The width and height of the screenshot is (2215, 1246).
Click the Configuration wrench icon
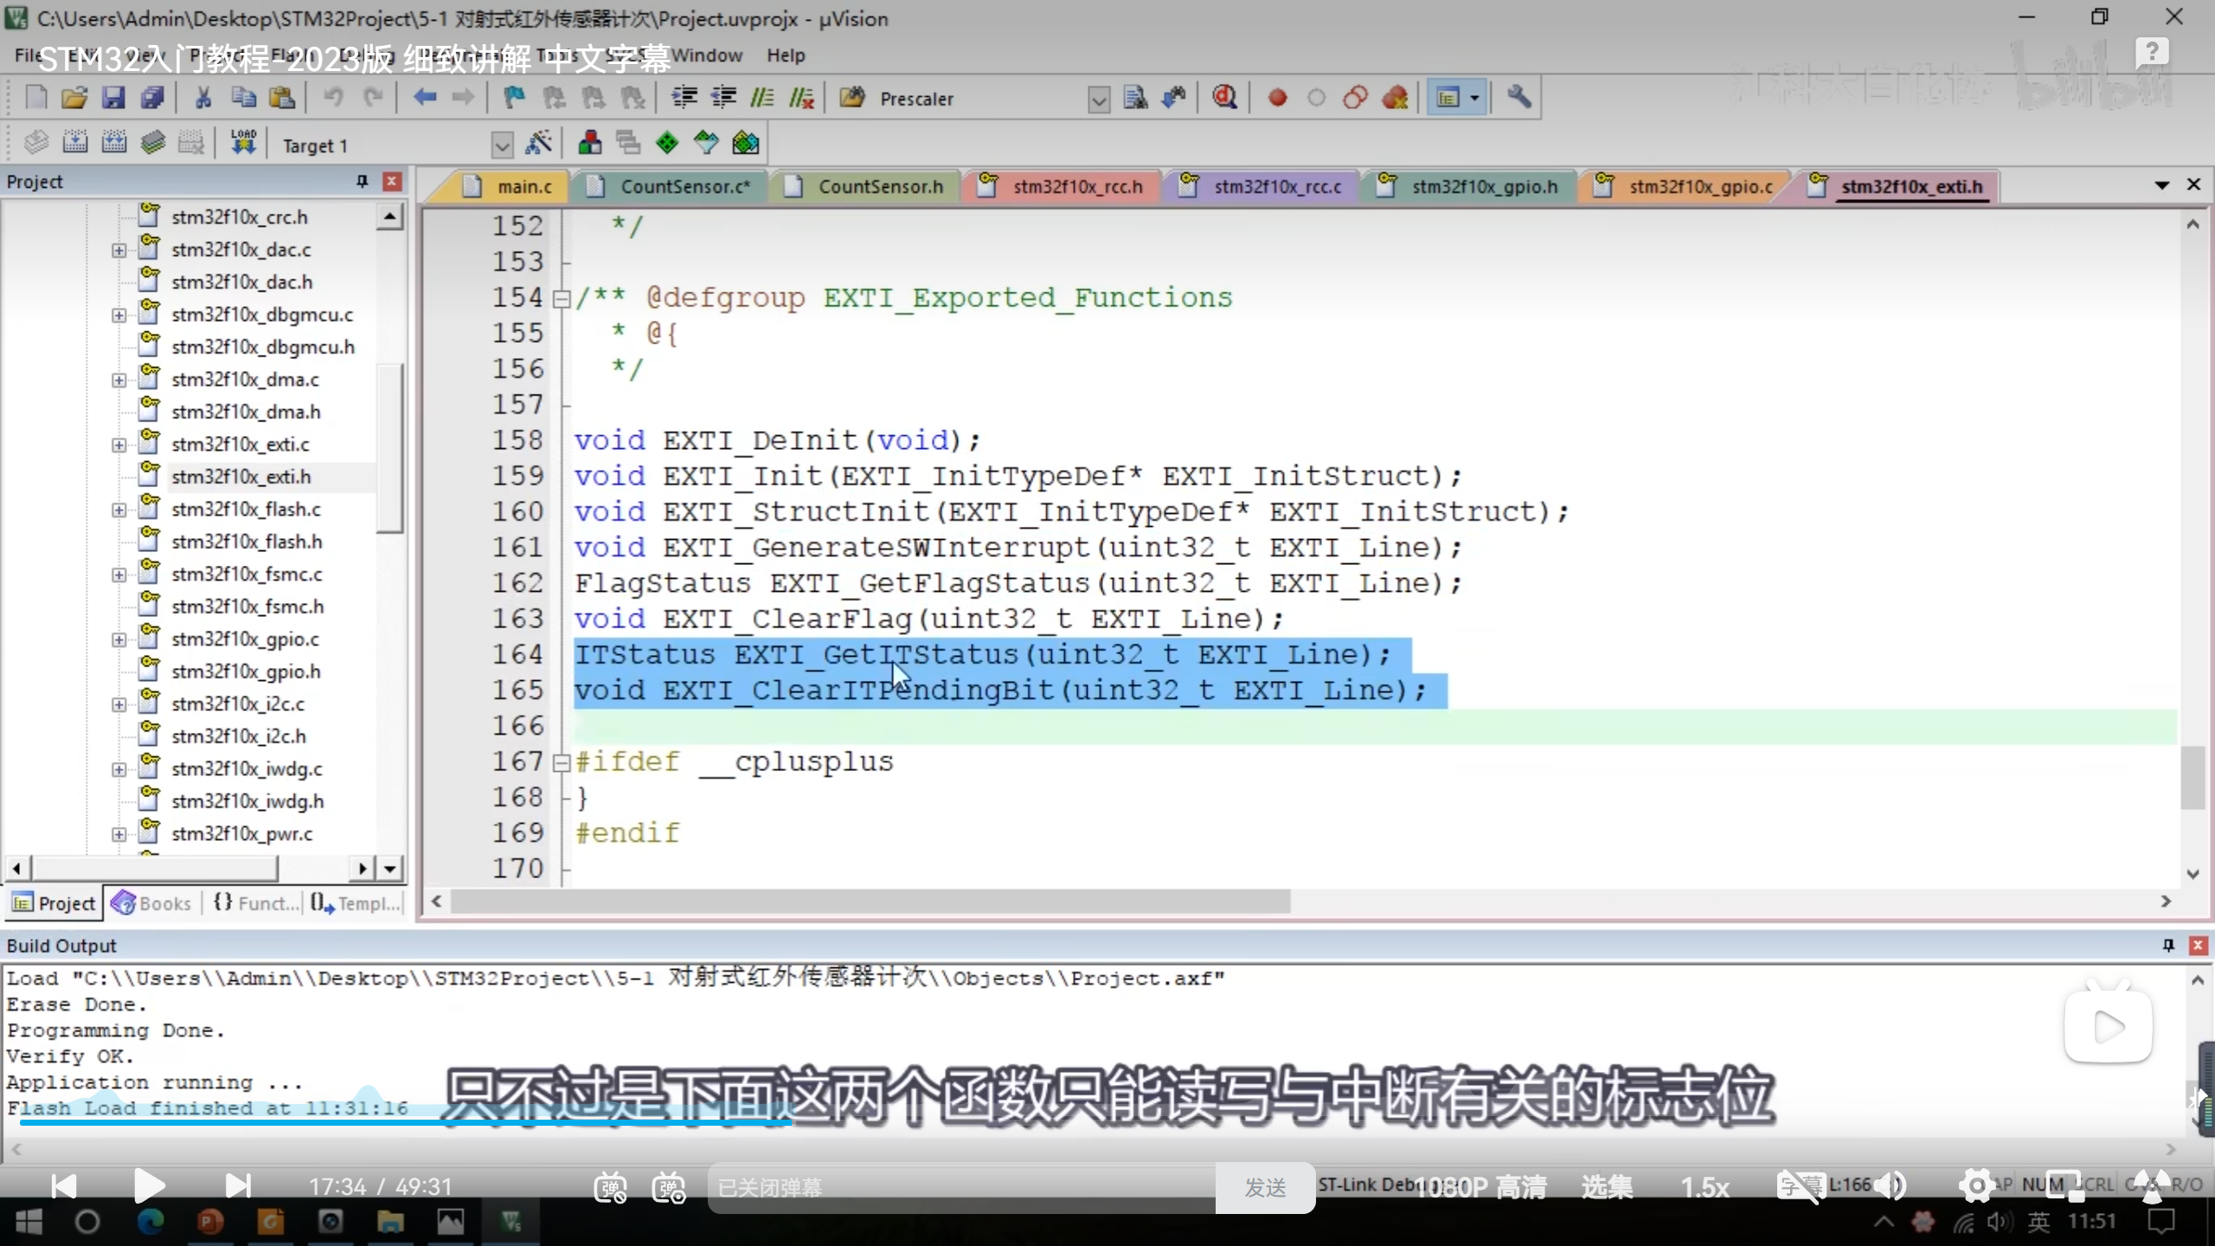1518,98
